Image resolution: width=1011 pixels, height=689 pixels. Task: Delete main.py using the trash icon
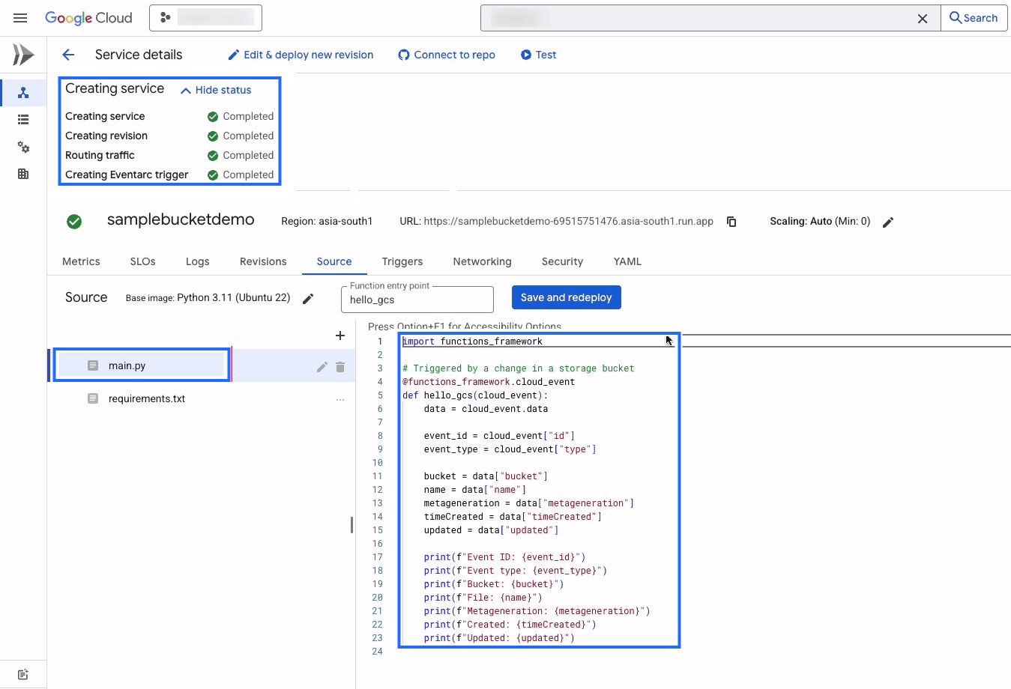pos(340,366)
